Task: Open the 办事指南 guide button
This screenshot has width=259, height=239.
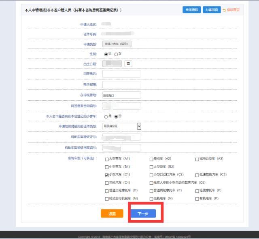Action: [x=210, y=10]
